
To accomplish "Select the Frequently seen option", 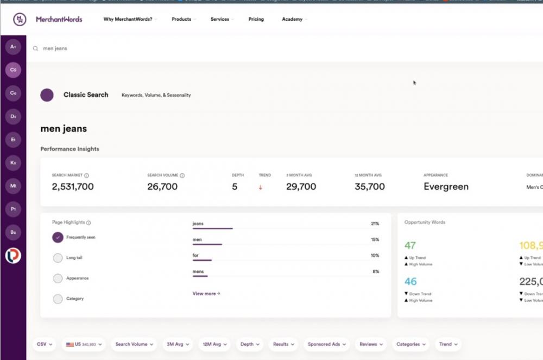I will 58,237.
